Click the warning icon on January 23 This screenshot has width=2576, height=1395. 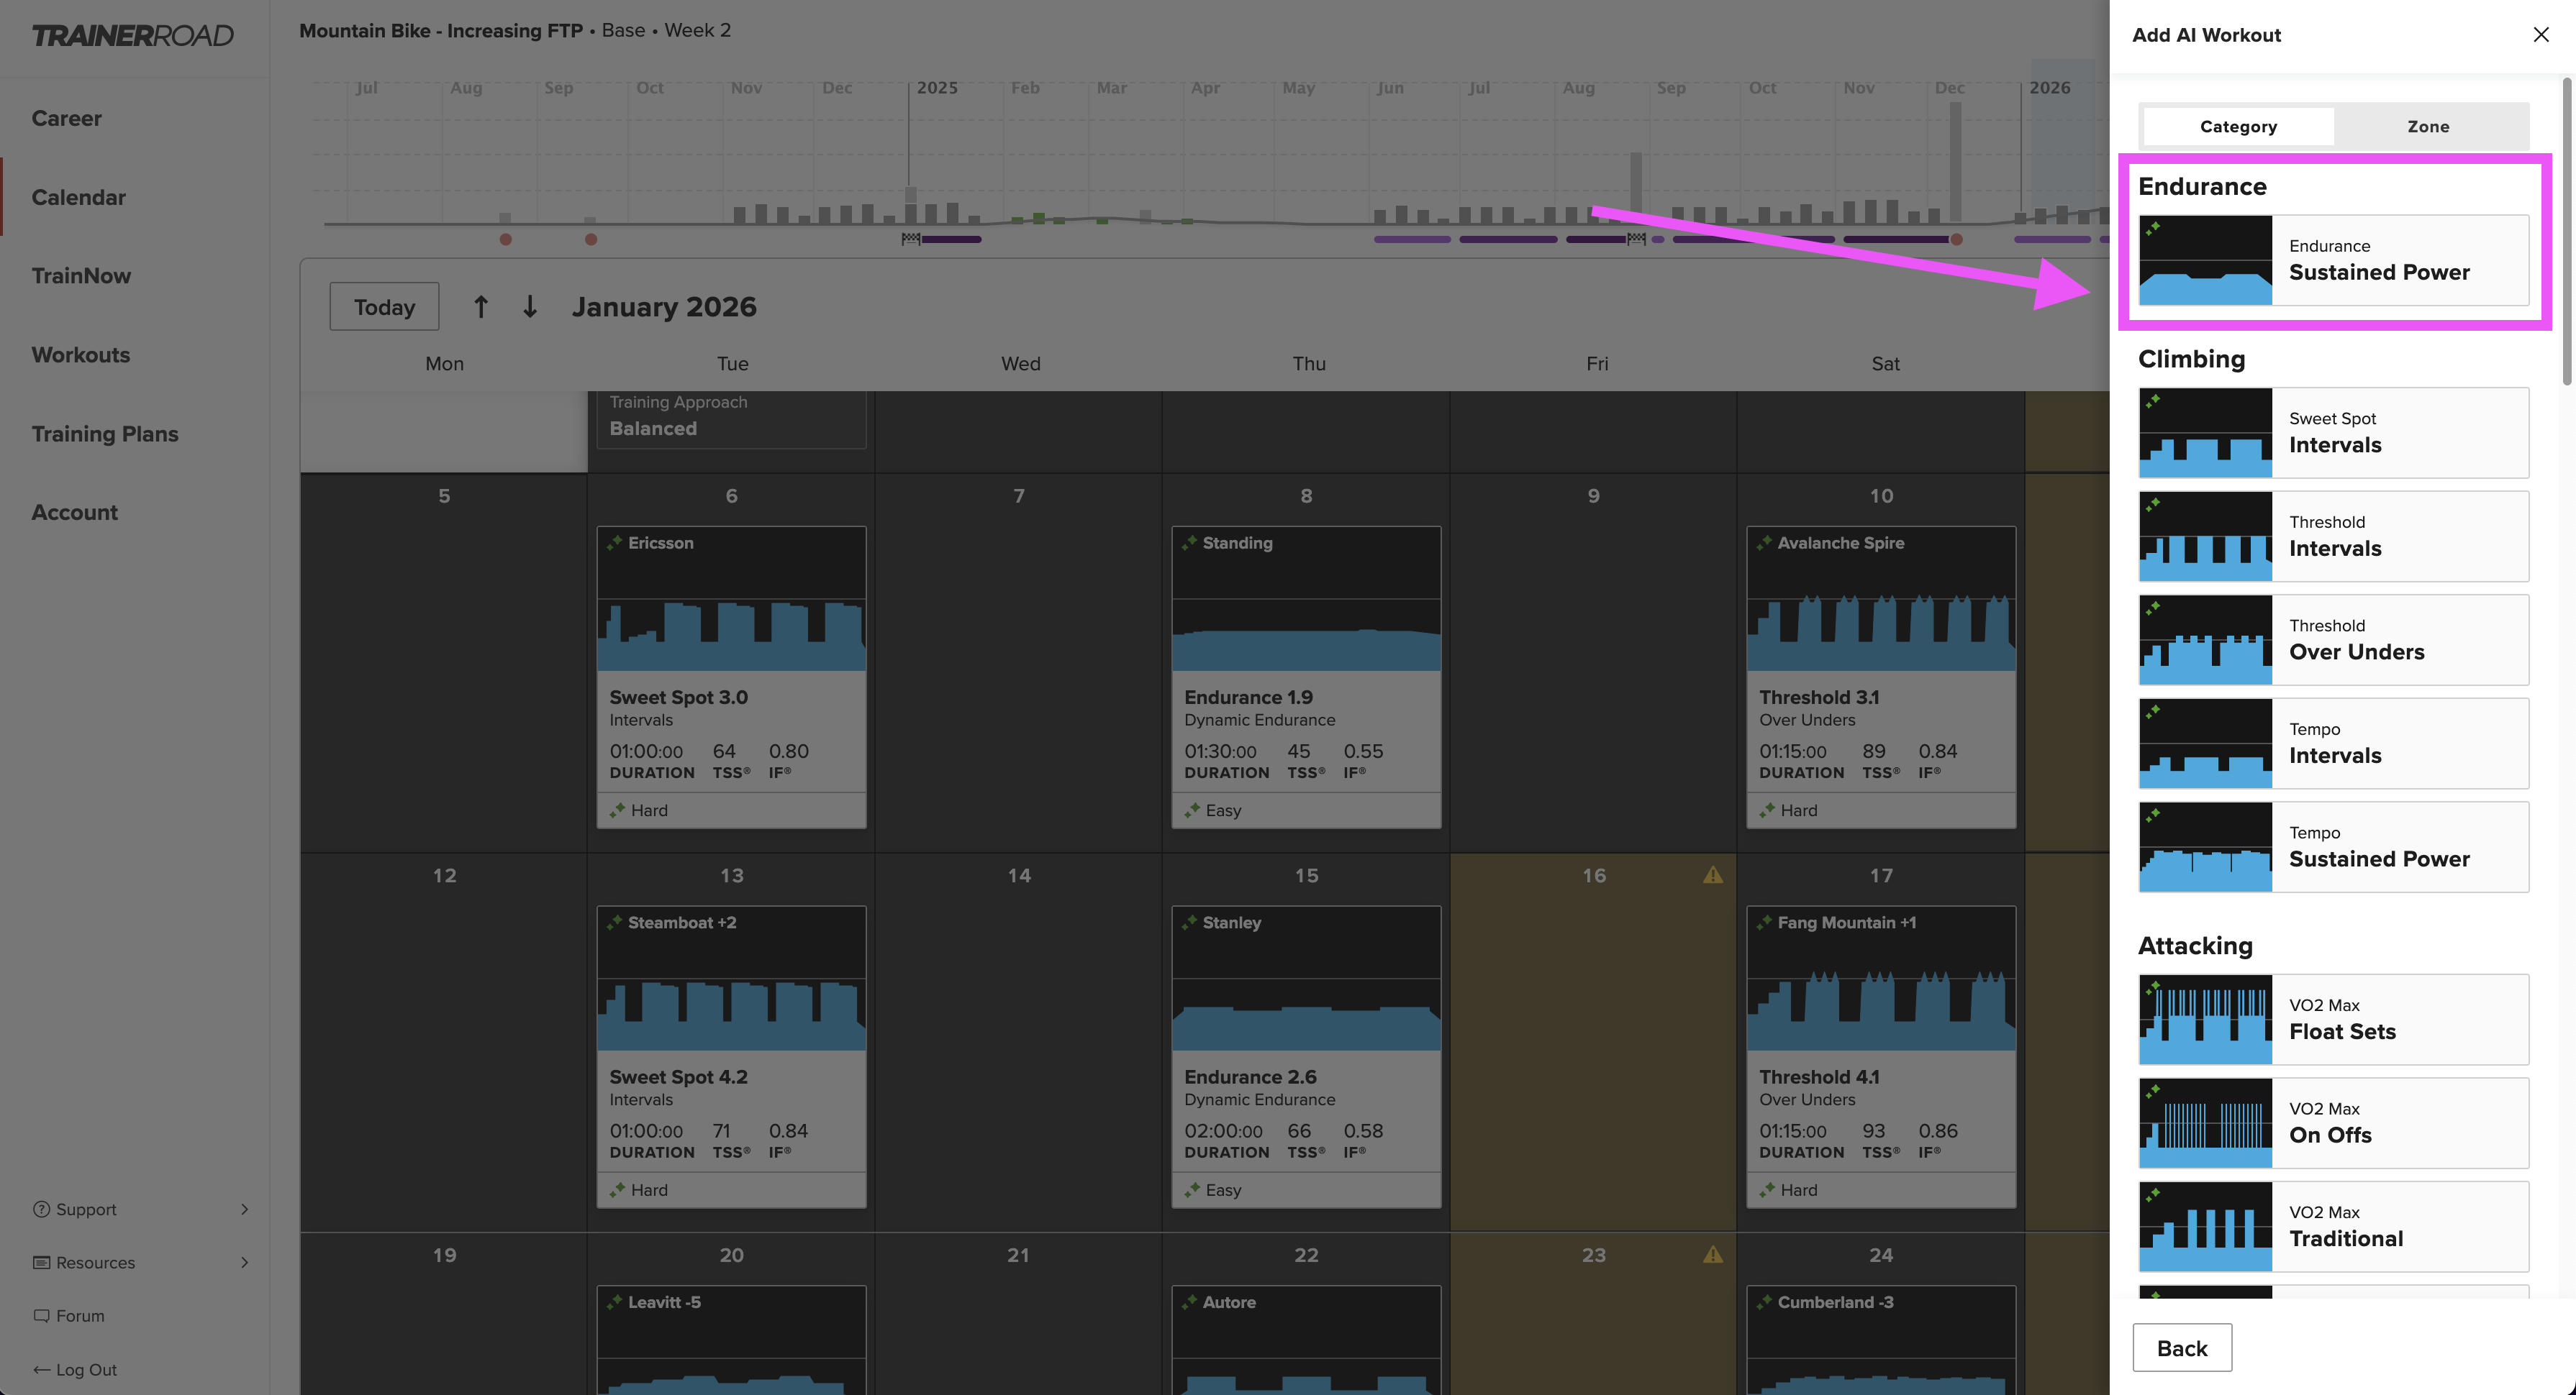1712,1255
